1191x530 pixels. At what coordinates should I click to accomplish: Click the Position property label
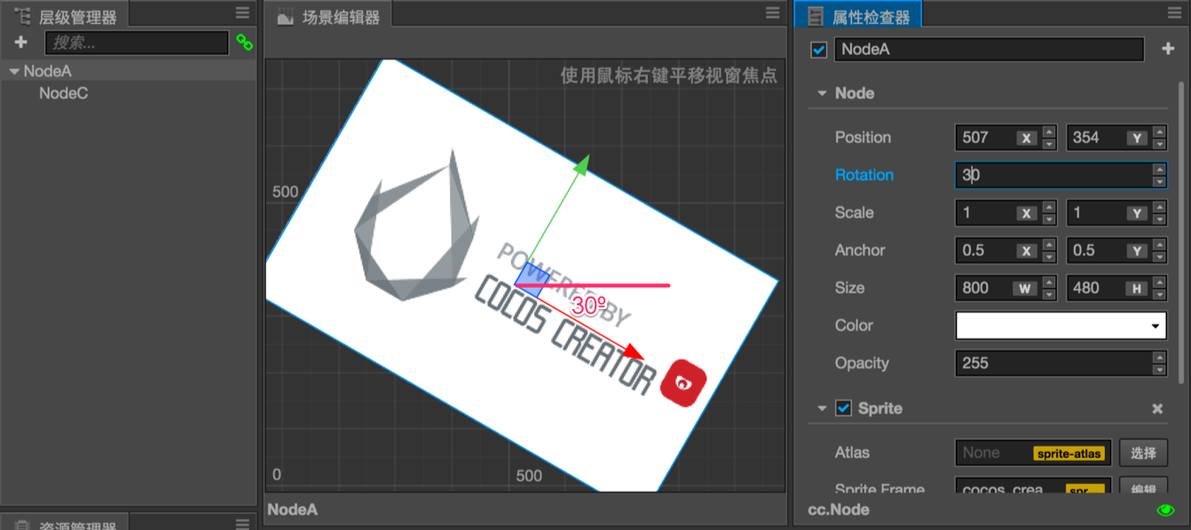863,138
